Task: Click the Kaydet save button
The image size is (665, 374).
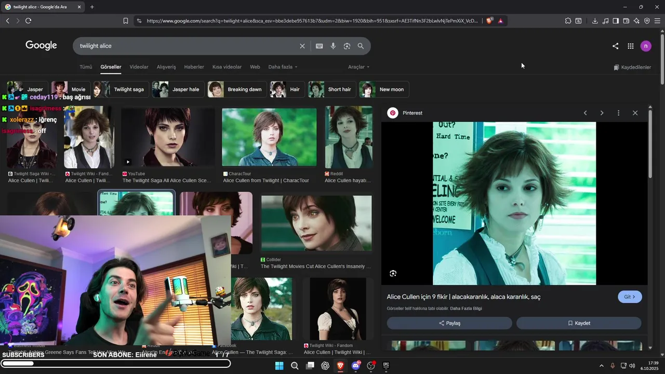Action: (579, 323)
